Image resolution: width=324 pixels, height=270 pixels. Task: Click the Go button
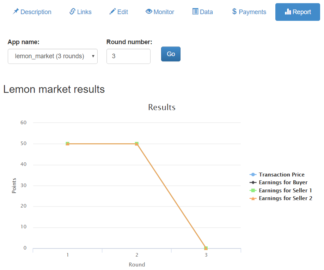(171, 54)
